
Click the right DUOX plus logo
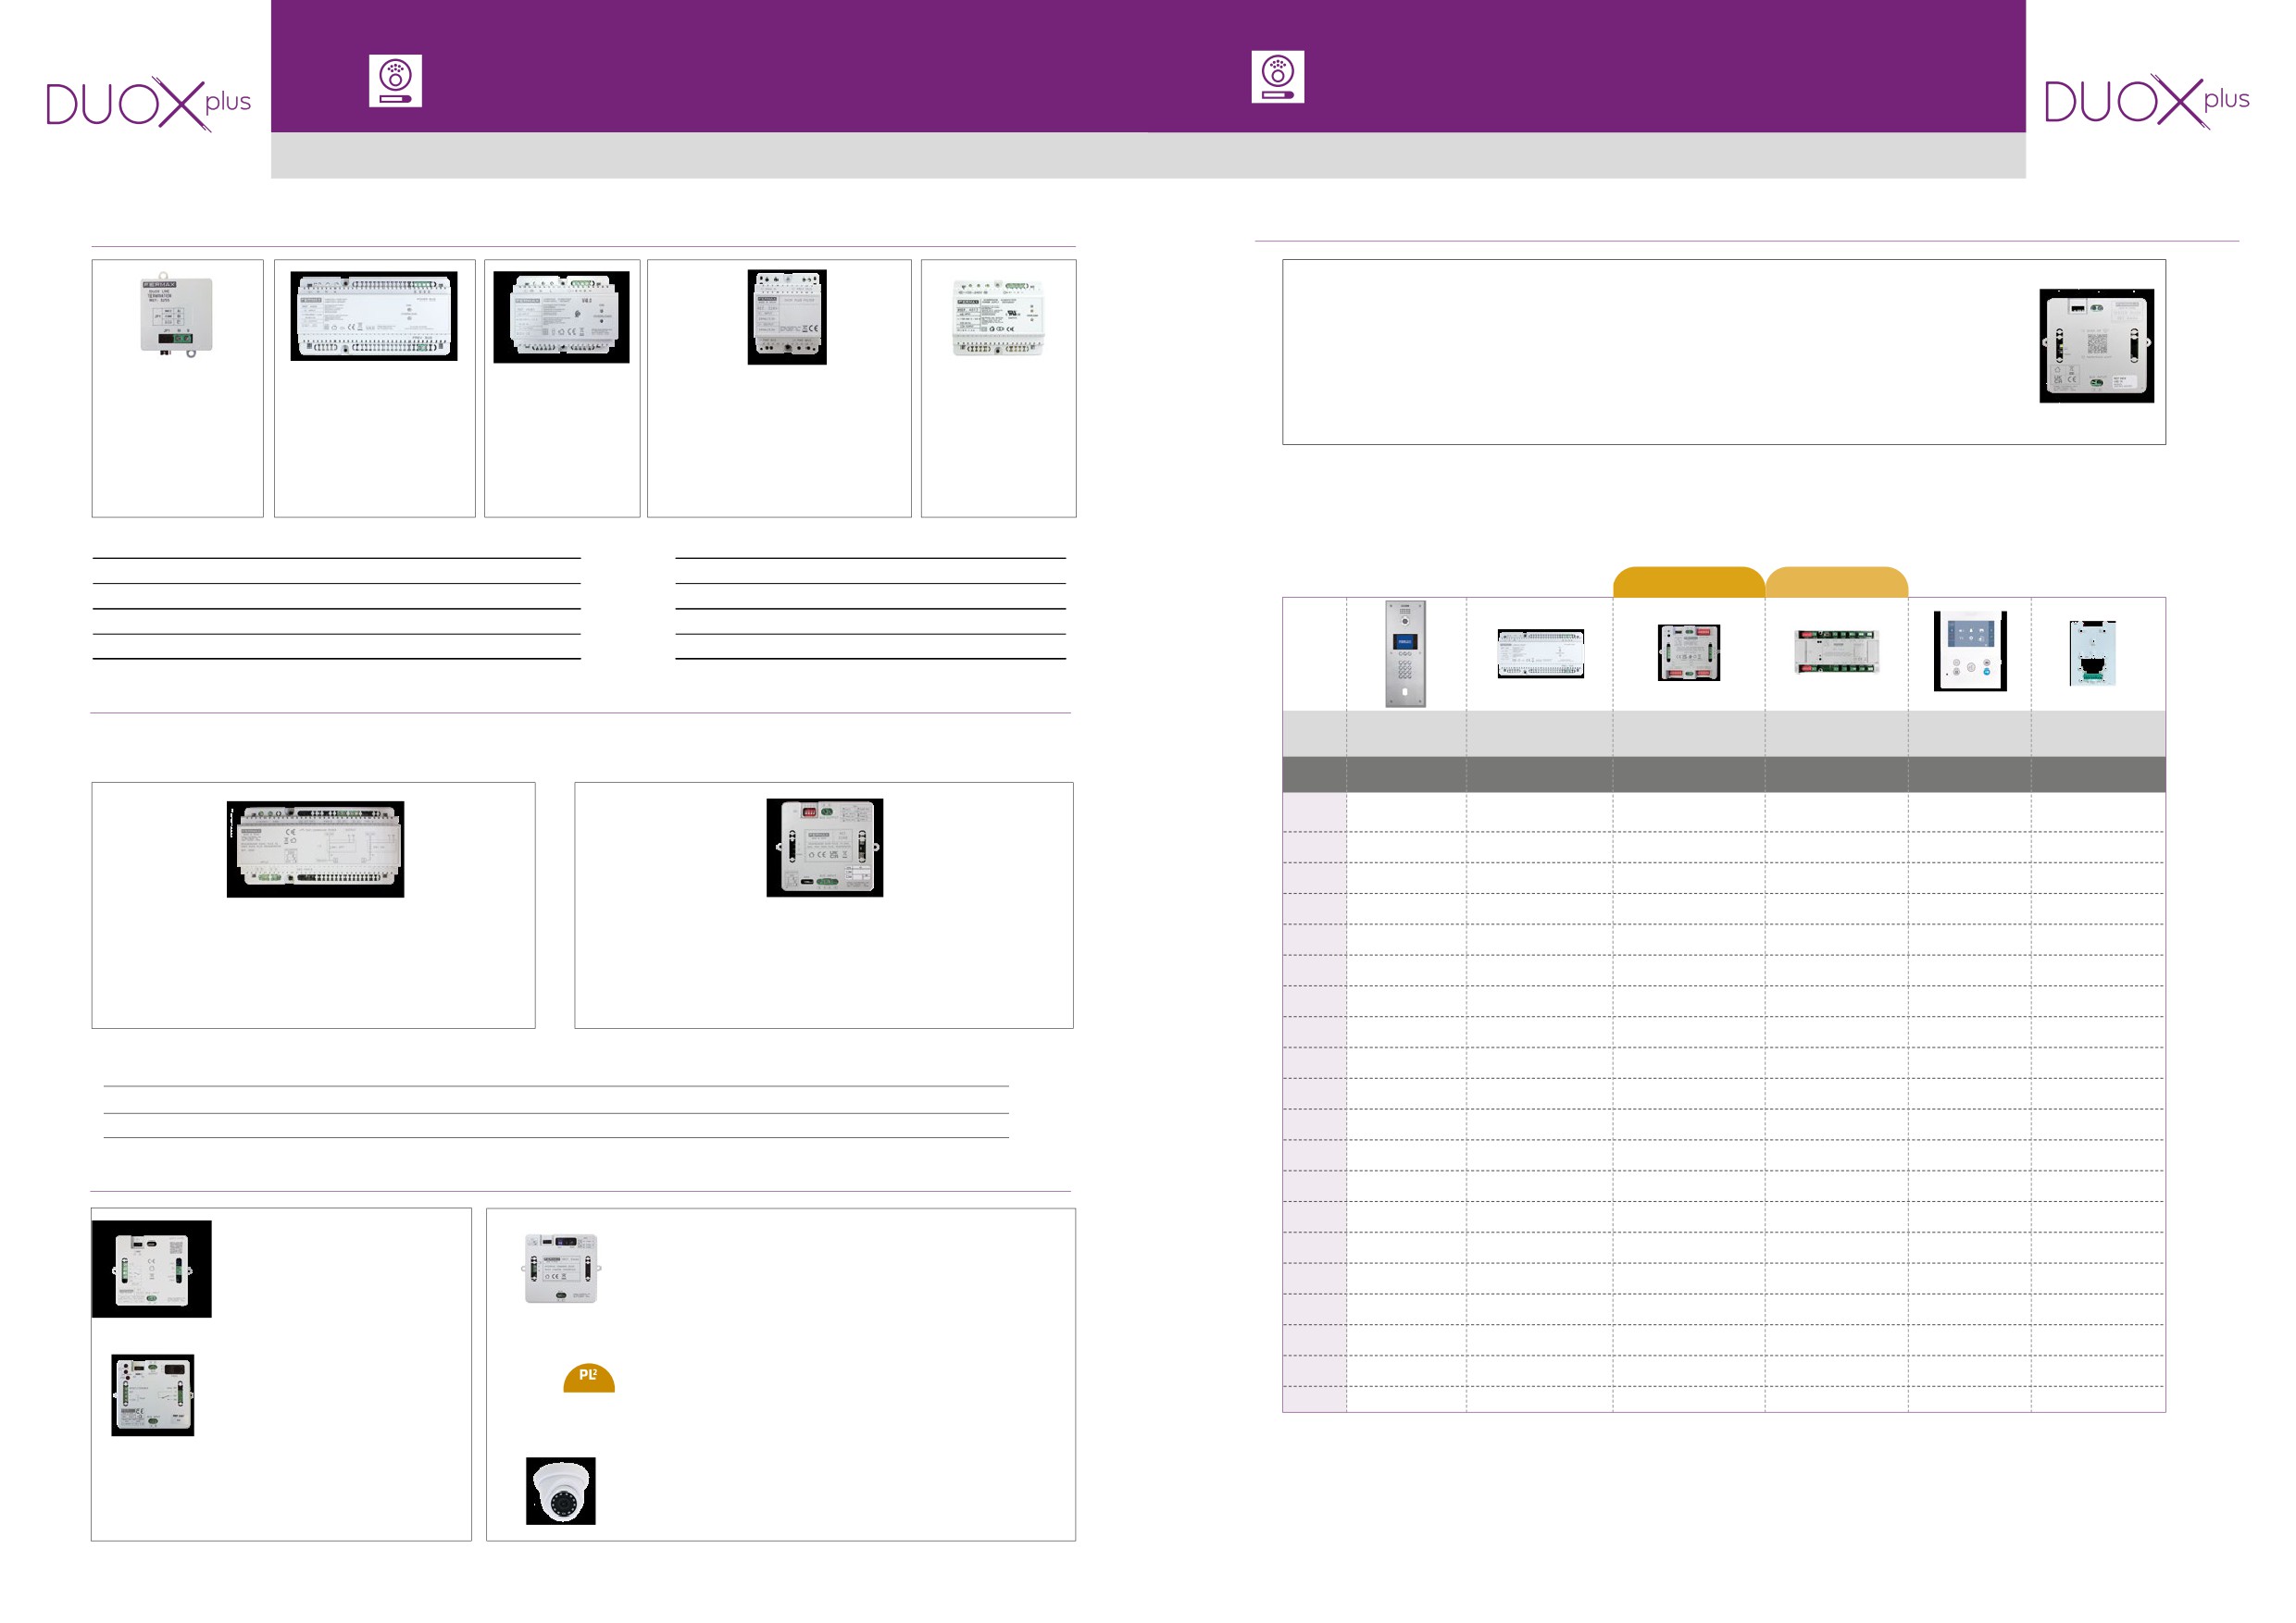[x=2146, y=101]
